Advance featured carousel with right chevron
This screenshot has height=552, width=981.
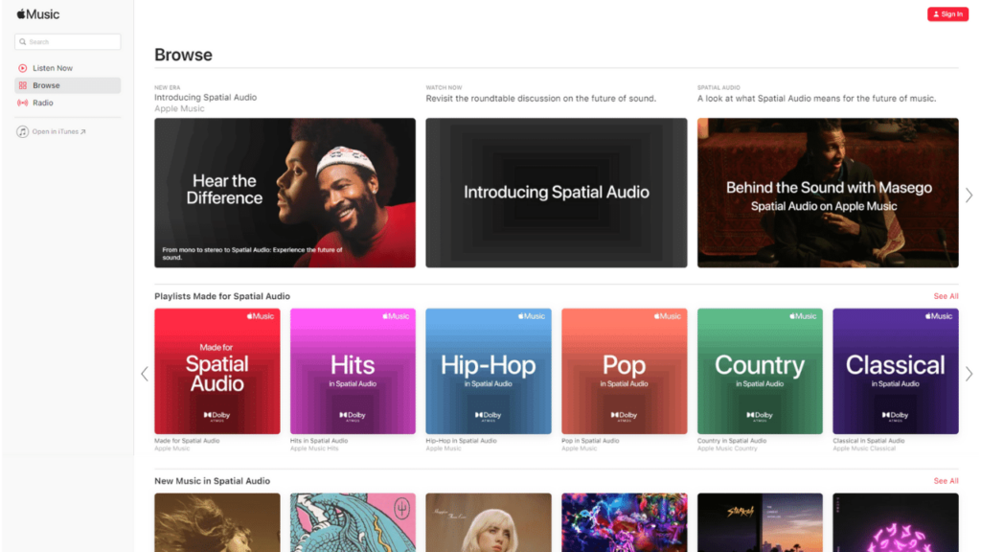(969, 195)
